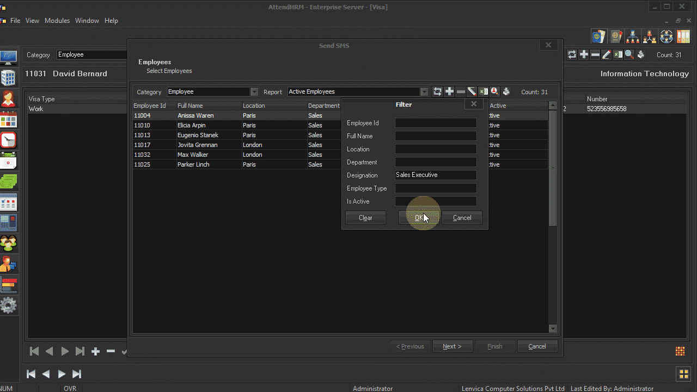Export Visa list to Excel in main toolbar

pyautogui.click(x=618, y=54)
